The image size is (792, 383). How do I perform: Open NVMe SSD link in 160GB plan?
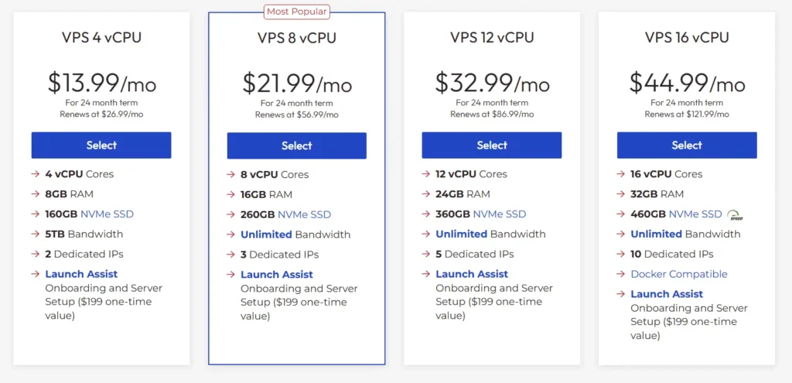click(x=107, y=214)
